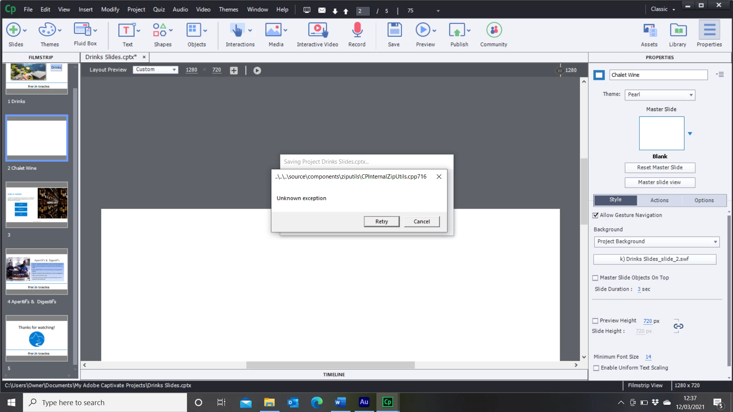Open the Theme dropdown showing Pearl

tap(660, 95)
